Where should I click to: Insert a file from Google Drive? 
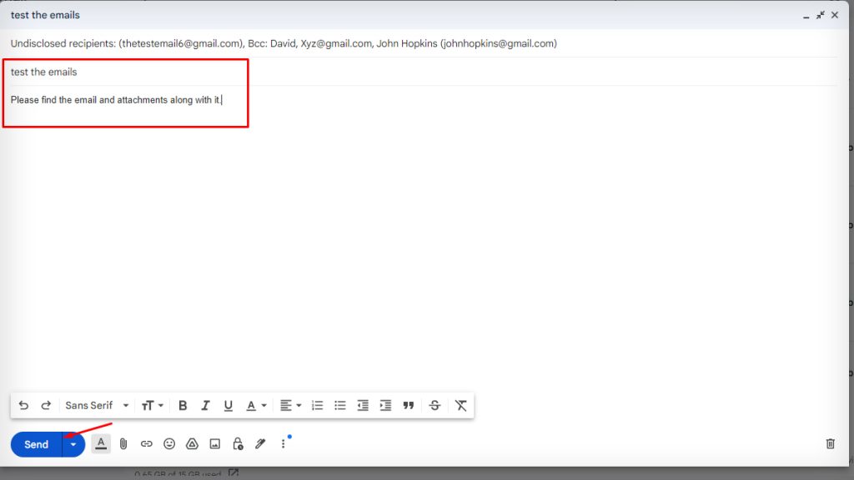pos(192,443)
